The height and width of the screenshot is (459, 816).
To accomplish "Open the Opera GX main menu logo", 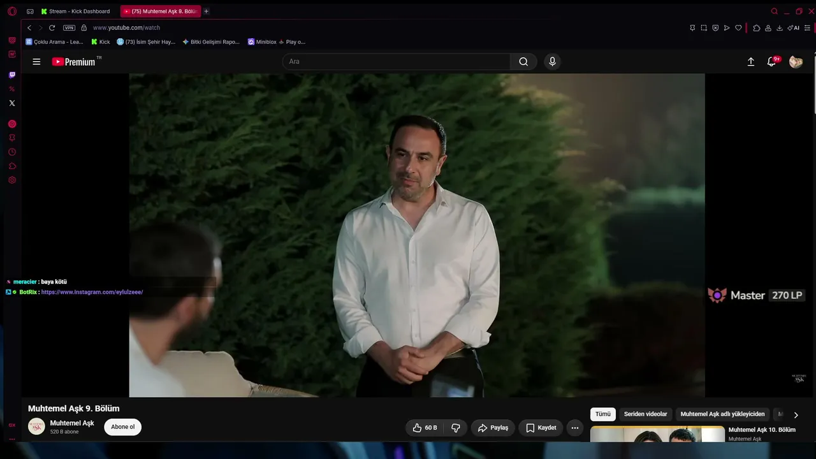I will tap(12, 11).
